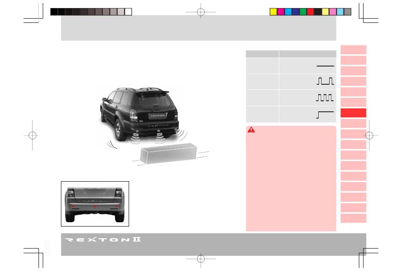Pick the white swatch in the grayscale bar
The width and height of the screenshot is (402, 271).
tap(128, 12)
